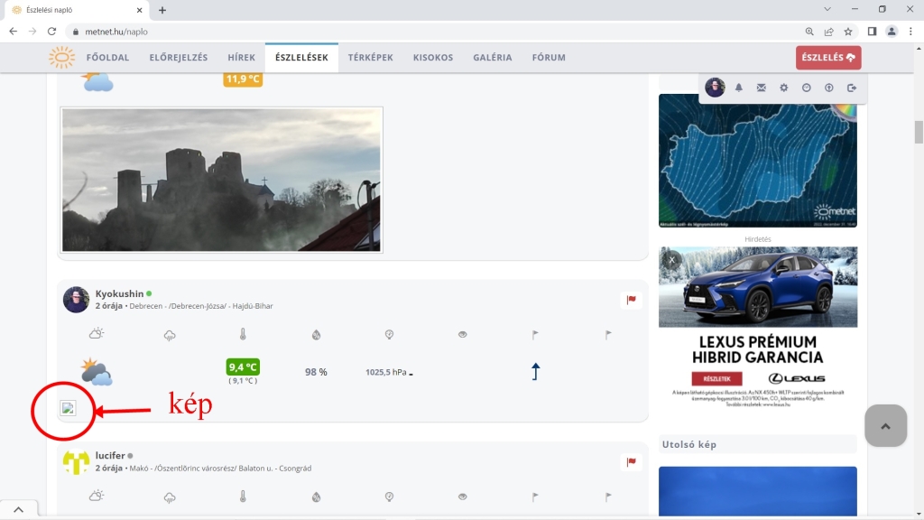Click the red flag on Kyokushin's post

[632, 300]
